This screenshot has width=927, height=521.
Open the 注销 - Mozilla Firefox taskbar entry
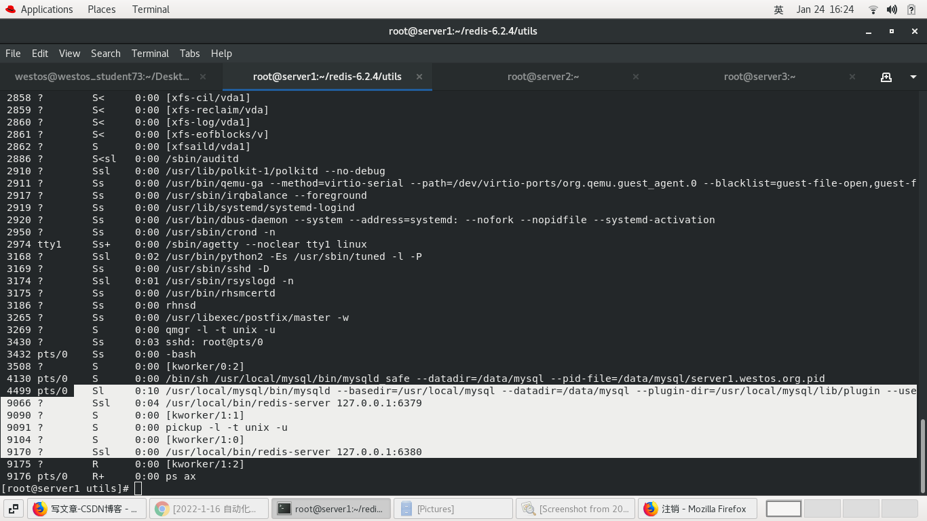(698, 509)
